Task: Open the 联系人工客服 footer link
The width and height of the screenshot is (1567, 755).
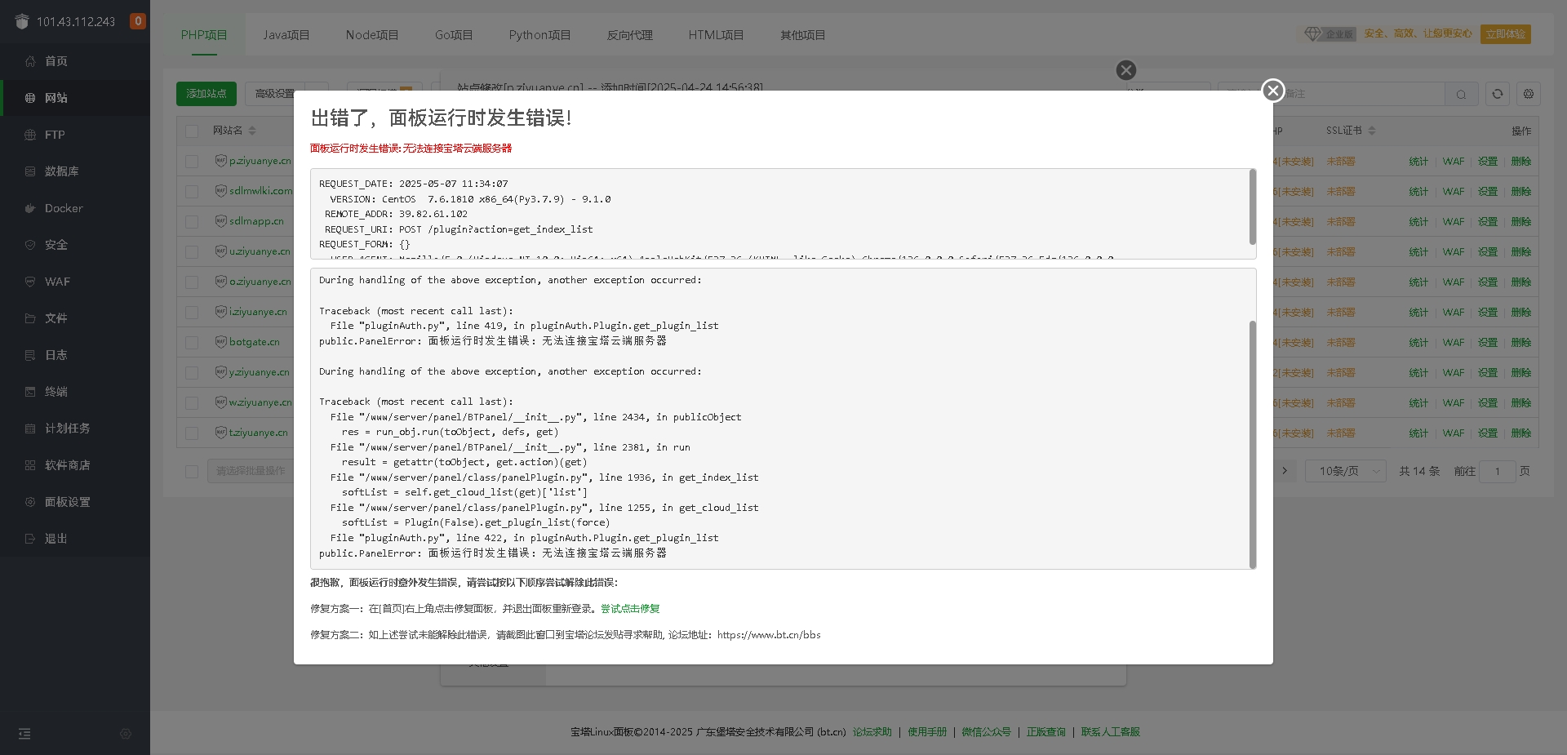Action: pyautogui.click(x=1110, y=732)
